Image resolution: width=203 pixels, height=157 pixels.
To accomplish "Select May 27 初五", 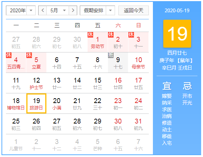I will coord(57,124).
